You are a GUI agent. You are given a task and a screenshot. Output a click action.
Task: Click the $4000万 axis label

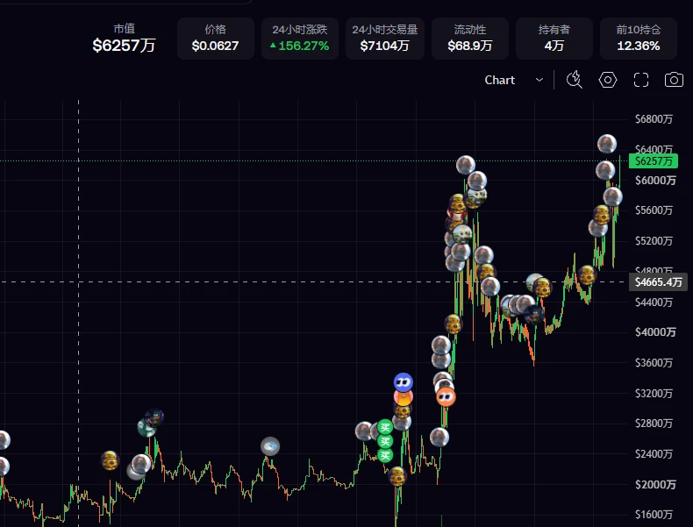pos(655,332)
